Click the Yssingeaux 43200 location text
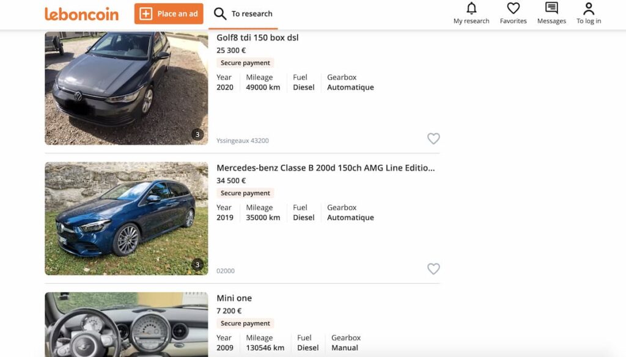 click(243, 141)
